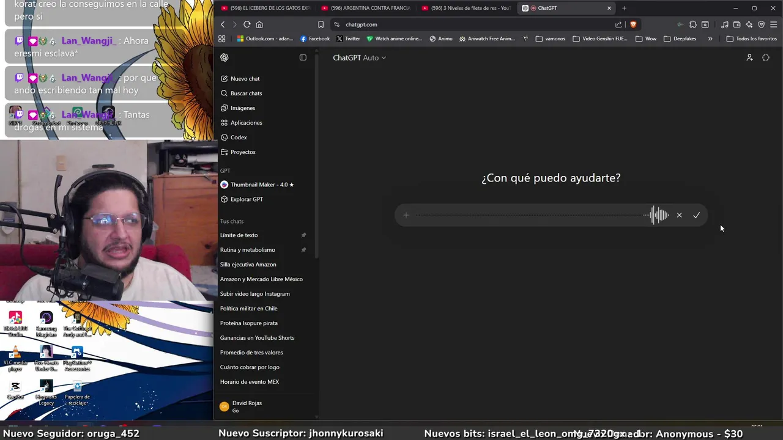Viewport: 783px width, 440px height.
Task: Collapse the Tus chats section header
Action: pos(232,221)
